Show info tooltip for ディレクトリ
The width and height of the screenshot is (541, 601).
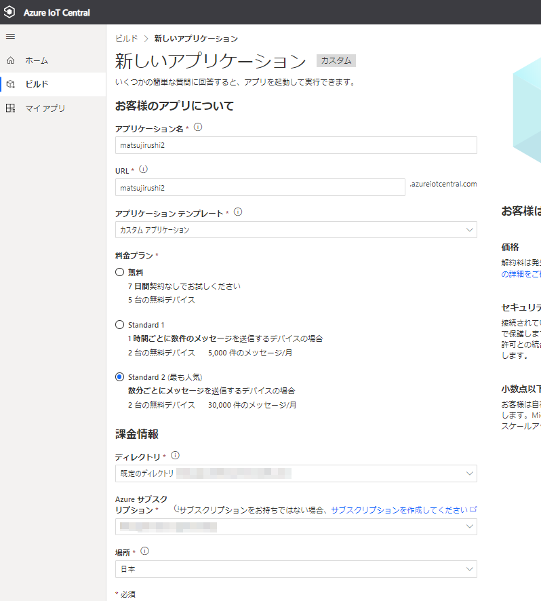tap(175, 455)
